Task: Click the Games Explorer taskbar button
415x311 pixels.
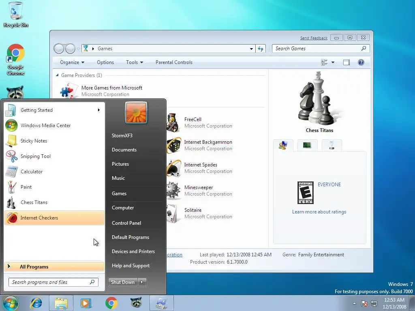Action: (x=161, y=303)
